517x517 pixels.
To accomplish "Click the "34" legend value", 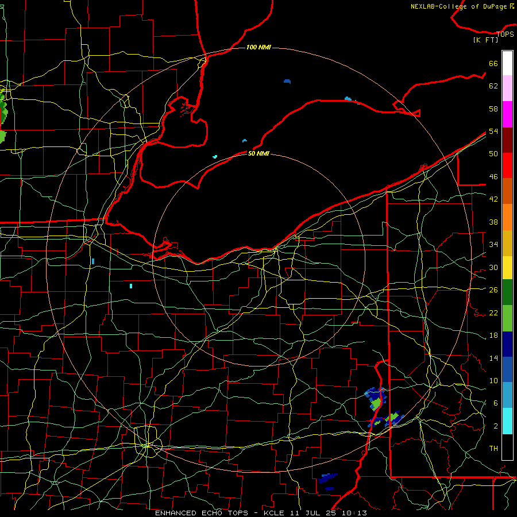I will [x=493, y=244].
